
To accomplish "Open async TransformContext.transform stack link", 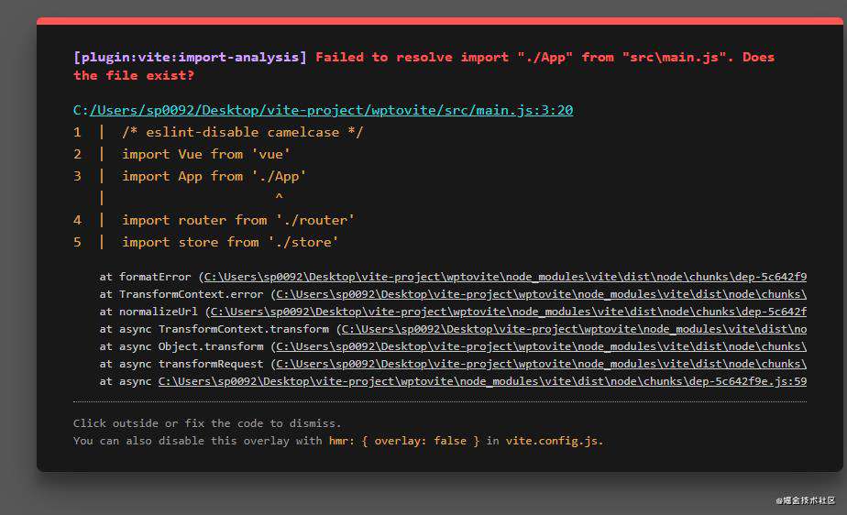I will point(574,329).
